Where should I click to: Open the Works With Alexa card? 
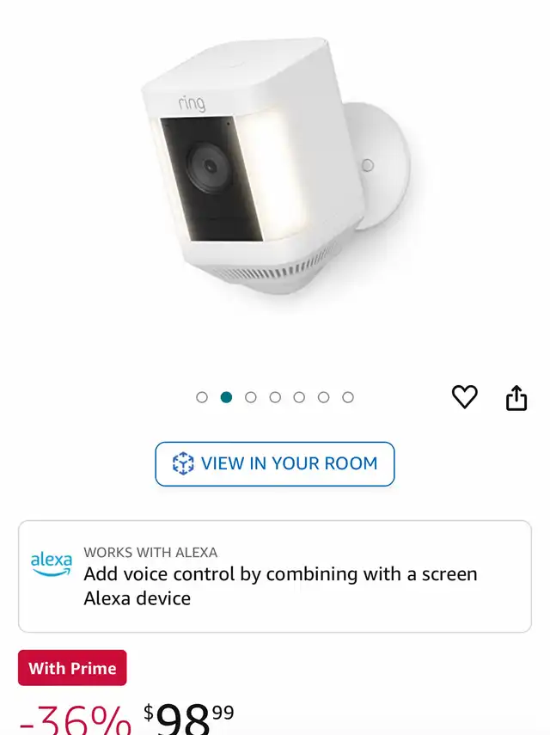pyautogui.click(x=275, y=576)
